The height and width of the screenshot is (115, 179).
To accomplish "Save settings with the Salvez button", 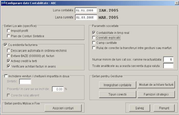I will (x=140, y=108).
